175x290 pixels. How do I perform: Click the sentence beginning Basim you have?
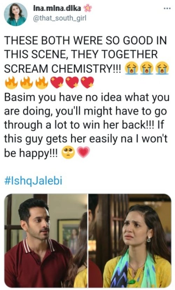click(87, 125)
